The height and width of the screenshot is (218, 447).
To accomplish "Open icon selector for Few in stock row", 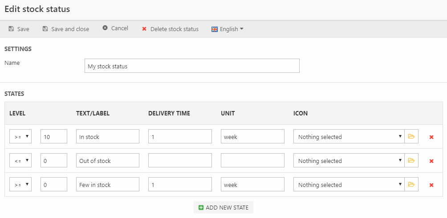I will tap(349, 185).
